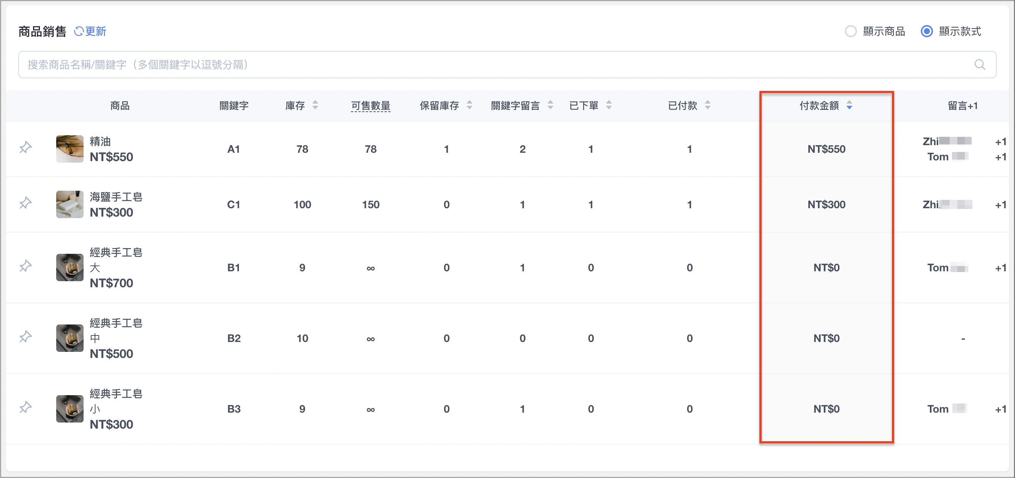The width and height of the screenshot is (1015, 478).
Task: Click the 關鍵字 column header
Action: point(234,106)
